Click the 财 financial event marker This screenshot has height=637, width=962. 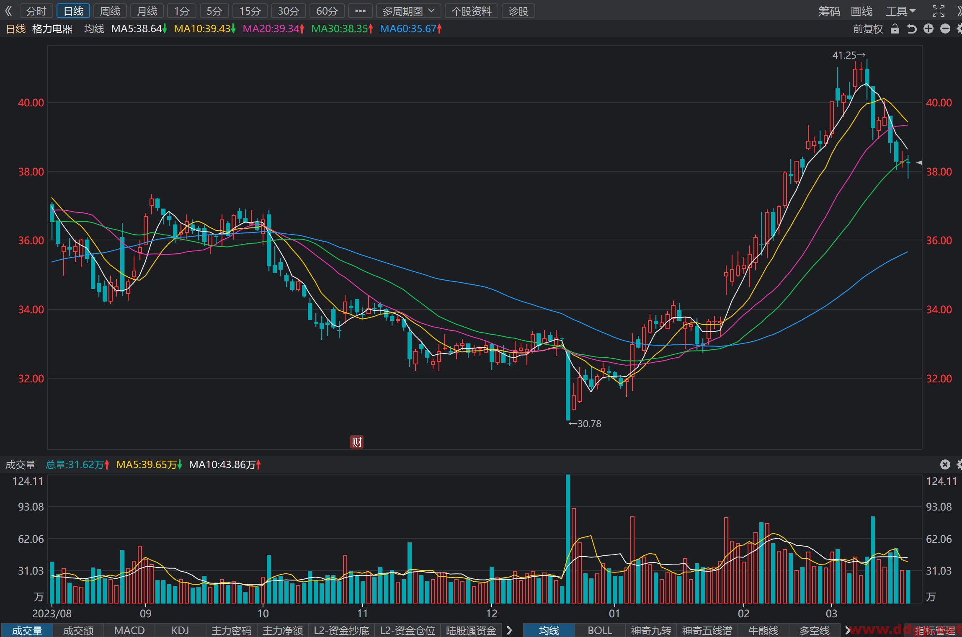[357, 442]
